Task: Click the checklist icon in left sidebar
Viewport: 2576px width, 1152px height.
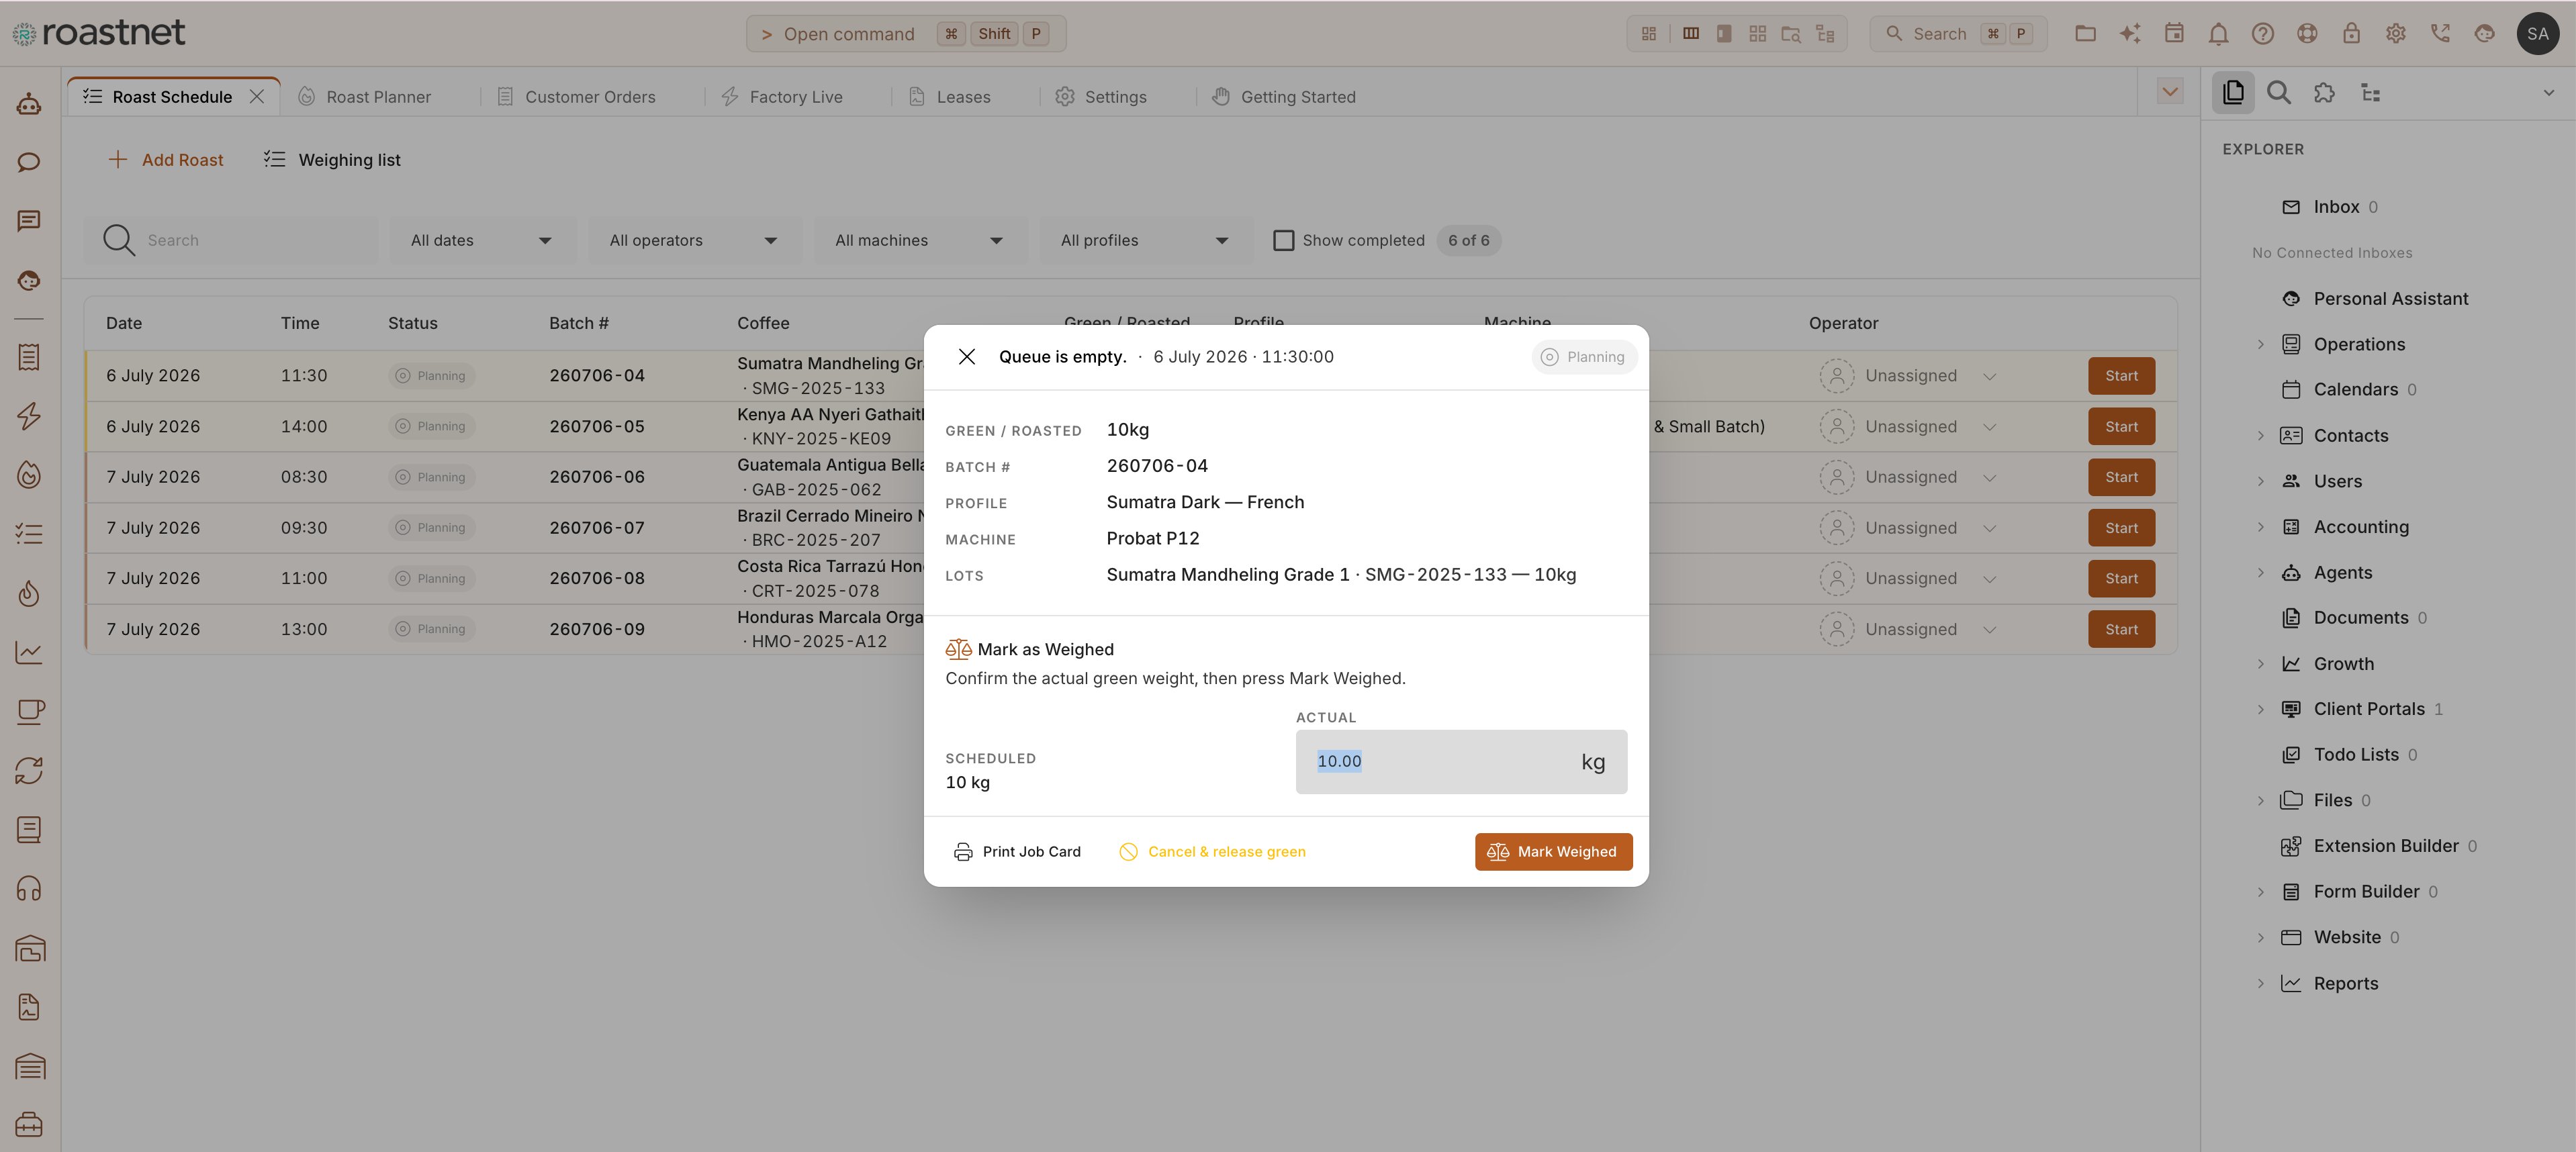Action: (29, 534)
